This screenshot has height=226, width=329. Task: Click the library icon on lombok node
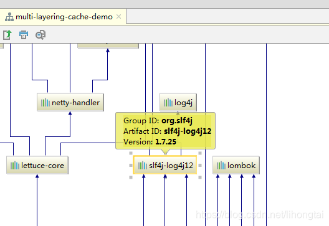coord(221,166)
